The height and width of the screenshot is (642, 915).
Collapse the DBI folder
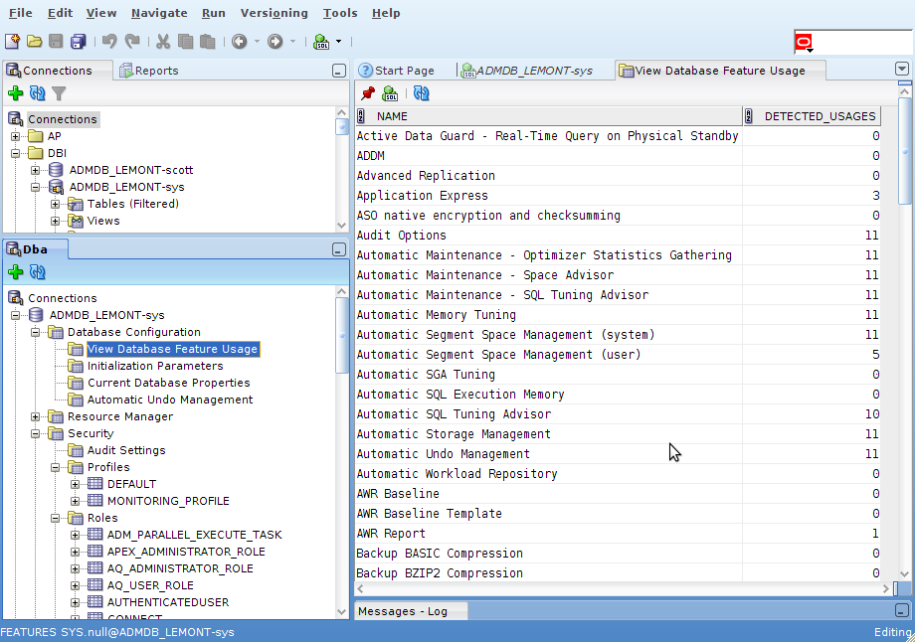16,153
